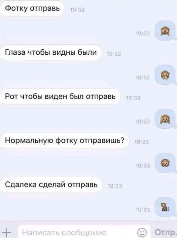The image size is (177, 238).
Task: Select the 'Глаза чтобы видны были' message
Action: coord(51,52)
